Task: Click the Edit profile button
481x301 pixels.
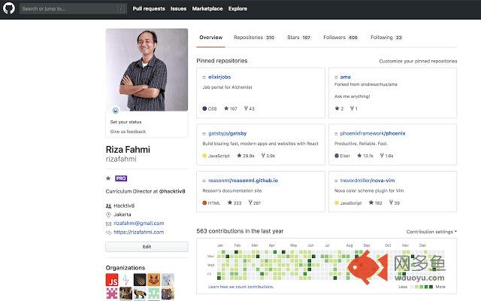Action: 147,247
